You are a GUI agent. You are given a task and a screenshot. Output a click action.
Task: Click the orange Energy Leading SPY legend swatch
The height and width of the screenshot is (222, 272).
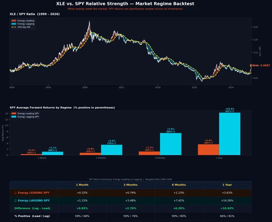point(14,113)
